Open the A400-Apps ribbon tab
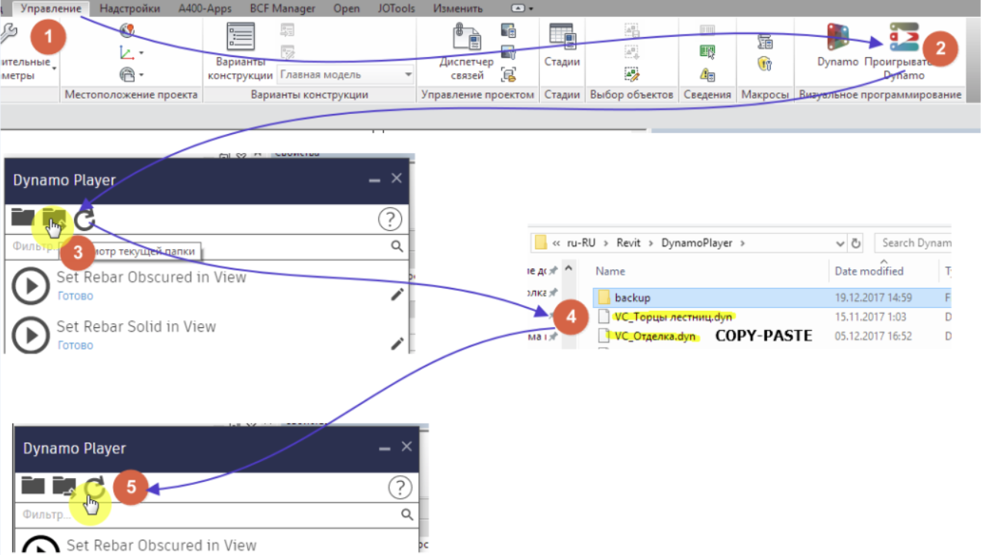 click(205, 8)
